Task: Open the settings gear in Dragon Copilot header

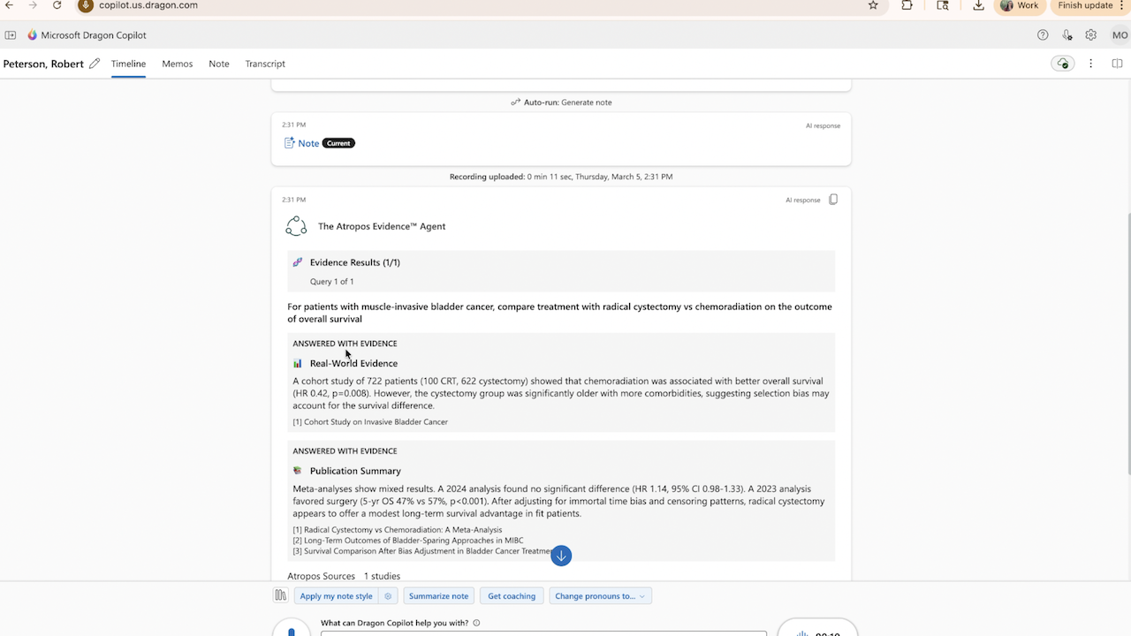Action: click(1091, 35)
